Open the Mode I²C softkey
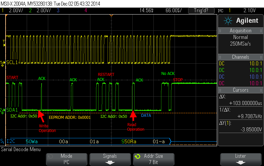Screen dimensions: 264x166 pyautogui.click(x=67, y=159)
